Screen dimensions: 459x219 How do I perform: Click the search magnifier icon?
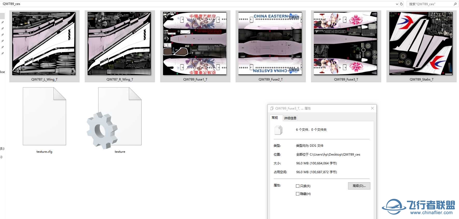455,4
